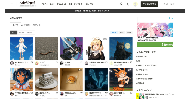Open the トピックス menu
190x99 pixels.
(x=88, y=4)
